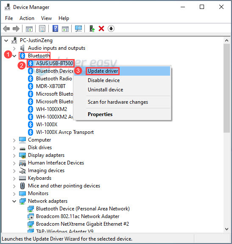Click the speaker icon for Audio inputs and outputs
The image size is (232, 244).
pyautogui.click(x=22, y=48)
